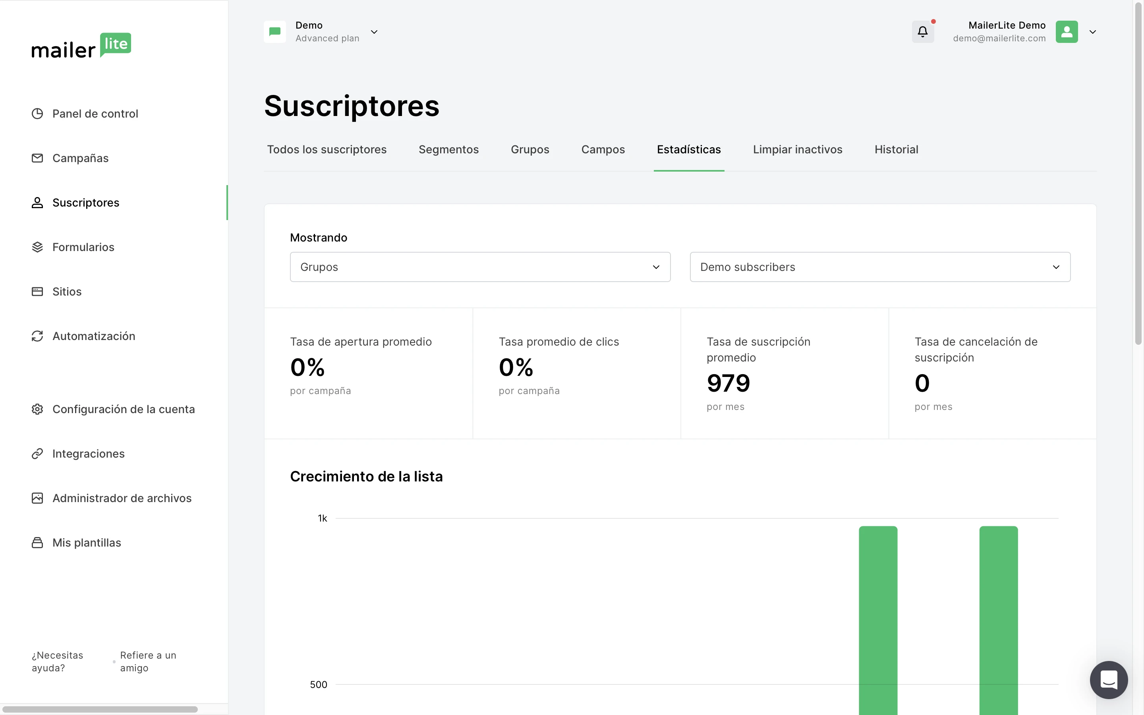
Task: Open the Formularios section
Action: click(83, 247)
